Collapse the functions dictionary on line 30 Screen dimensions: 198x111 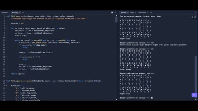6,86
